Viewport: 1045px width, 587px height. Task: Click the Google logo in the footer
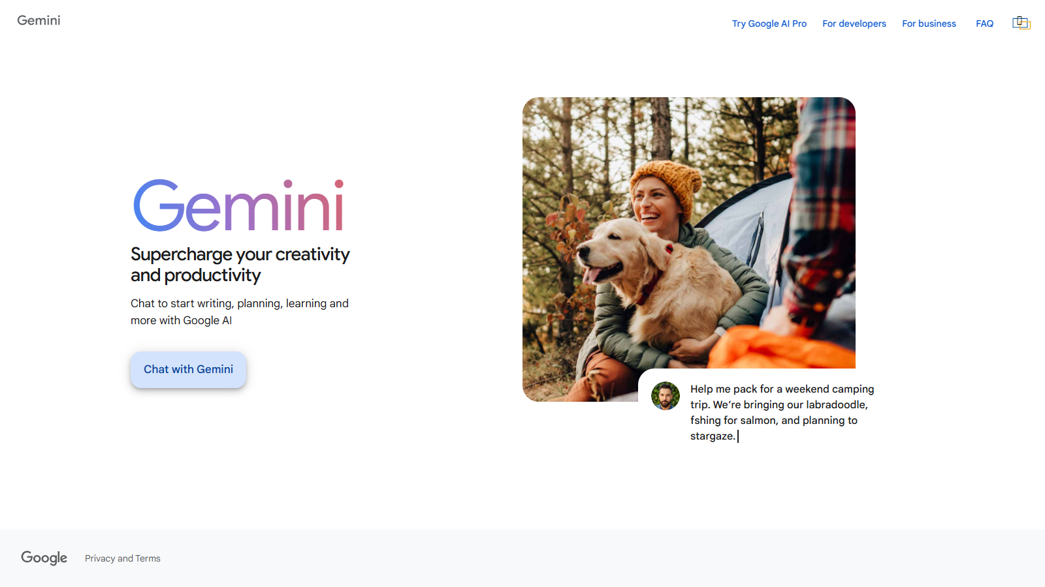[44, 558]
